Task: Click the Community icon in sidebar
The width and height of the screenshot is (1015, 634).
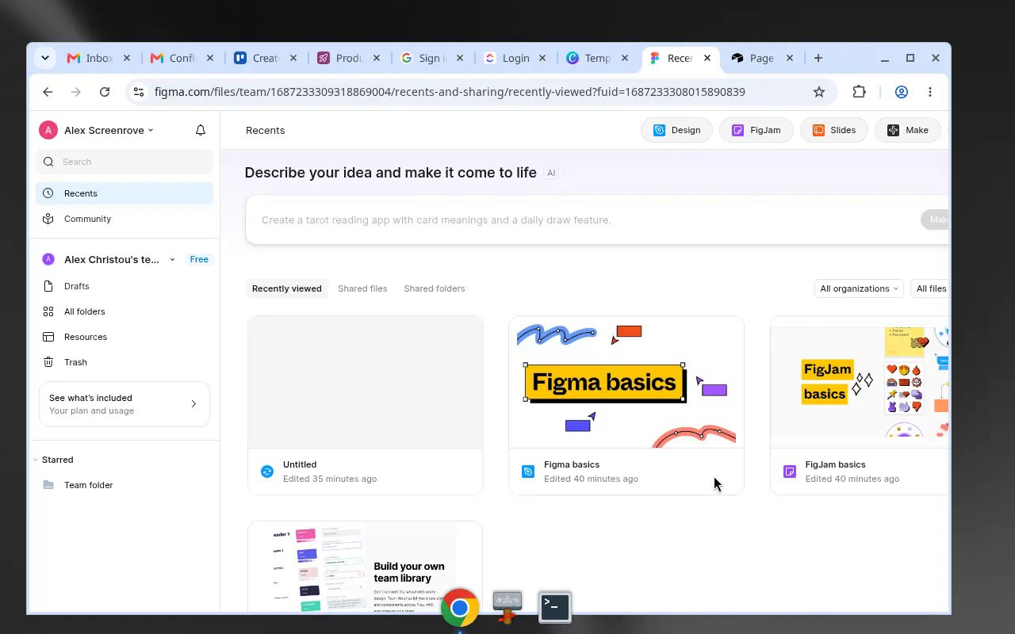Action: 48,219
